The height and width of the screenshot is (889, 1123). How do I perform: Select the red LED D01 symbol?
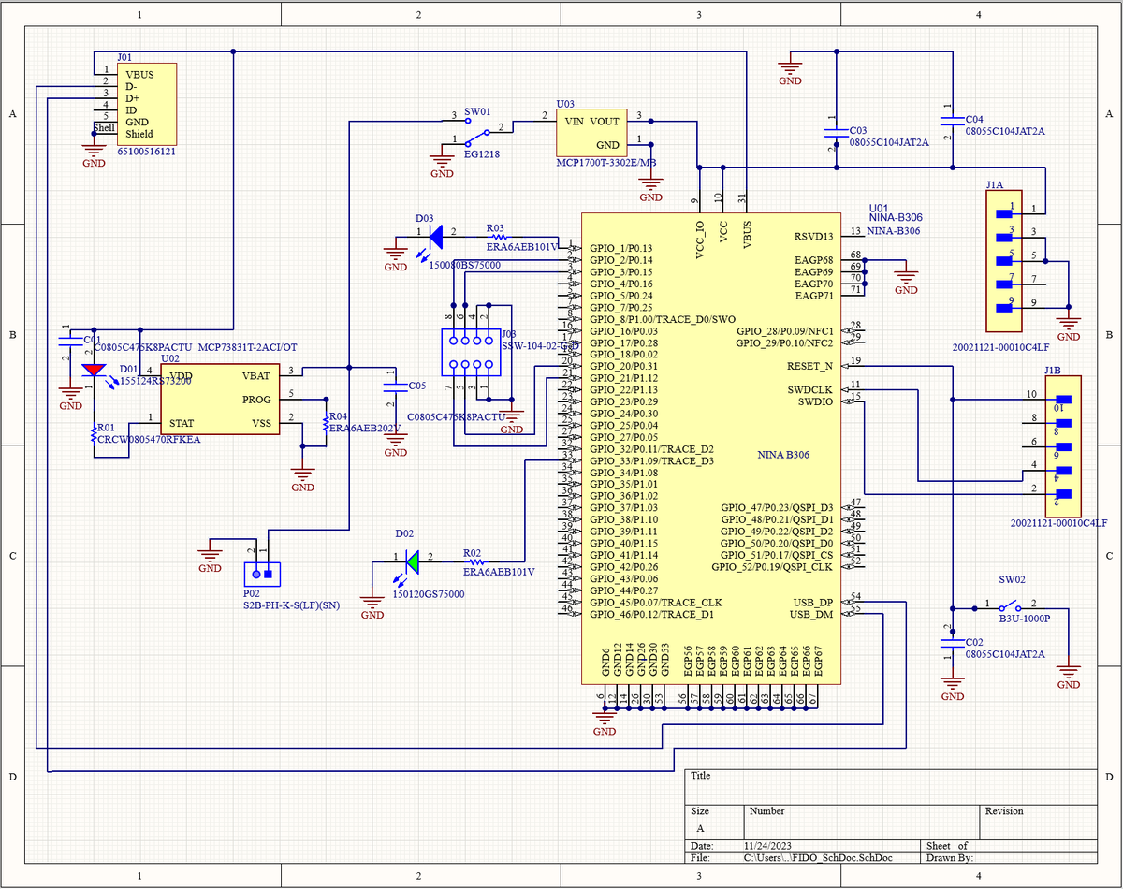tap(94, 371)
